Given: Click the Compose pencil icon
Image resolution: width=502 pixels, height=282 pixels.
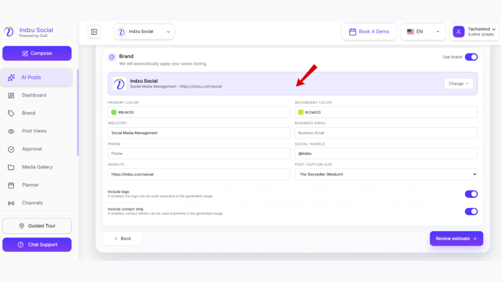Looking at the screenshot, I should click(25, 54).
